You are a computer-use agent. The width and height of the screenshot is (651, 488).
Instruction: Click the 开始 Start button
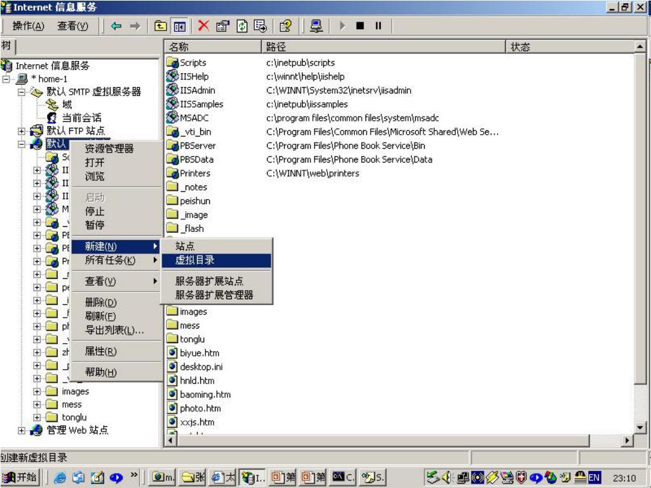pyautogui.click(x=20, y=477)
